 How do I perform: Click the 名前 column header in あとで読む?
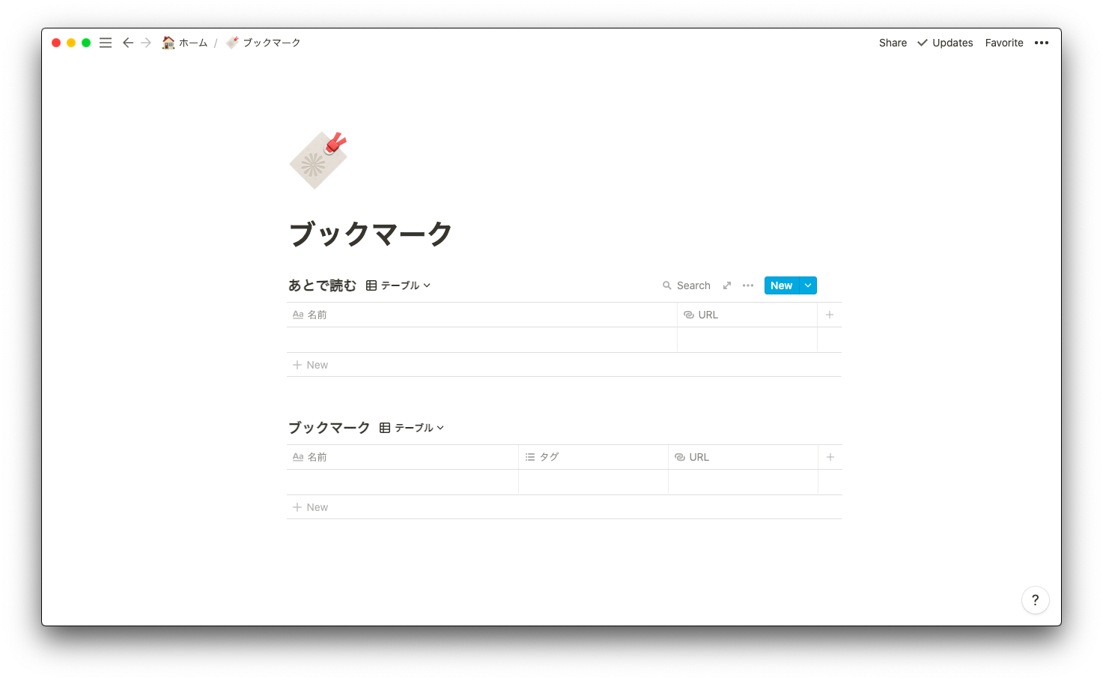point(481,315)
